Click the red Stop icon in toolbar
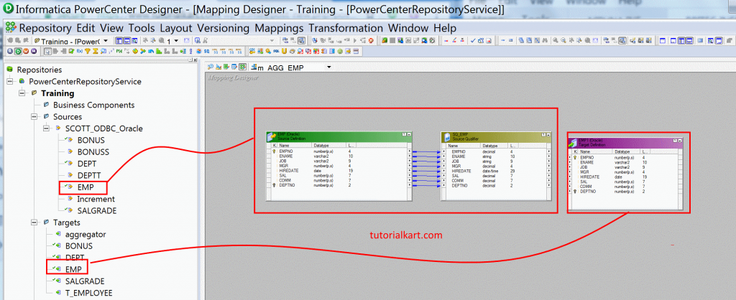 point(371,41)
